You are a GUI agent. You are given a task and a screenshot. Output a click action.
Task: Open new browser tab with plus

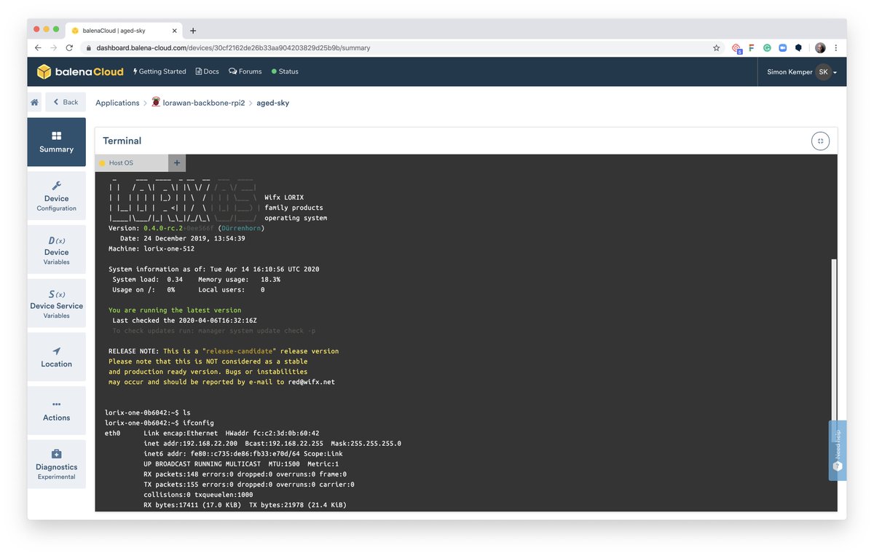[193, 31]
